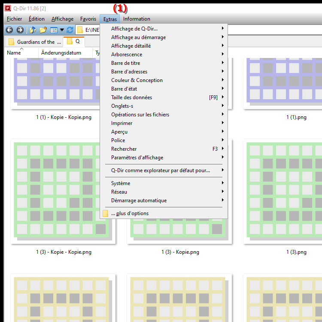This screenshot has width=322, height=322.
Task: Sort by the Name column header
Action: tap(21, 53)
